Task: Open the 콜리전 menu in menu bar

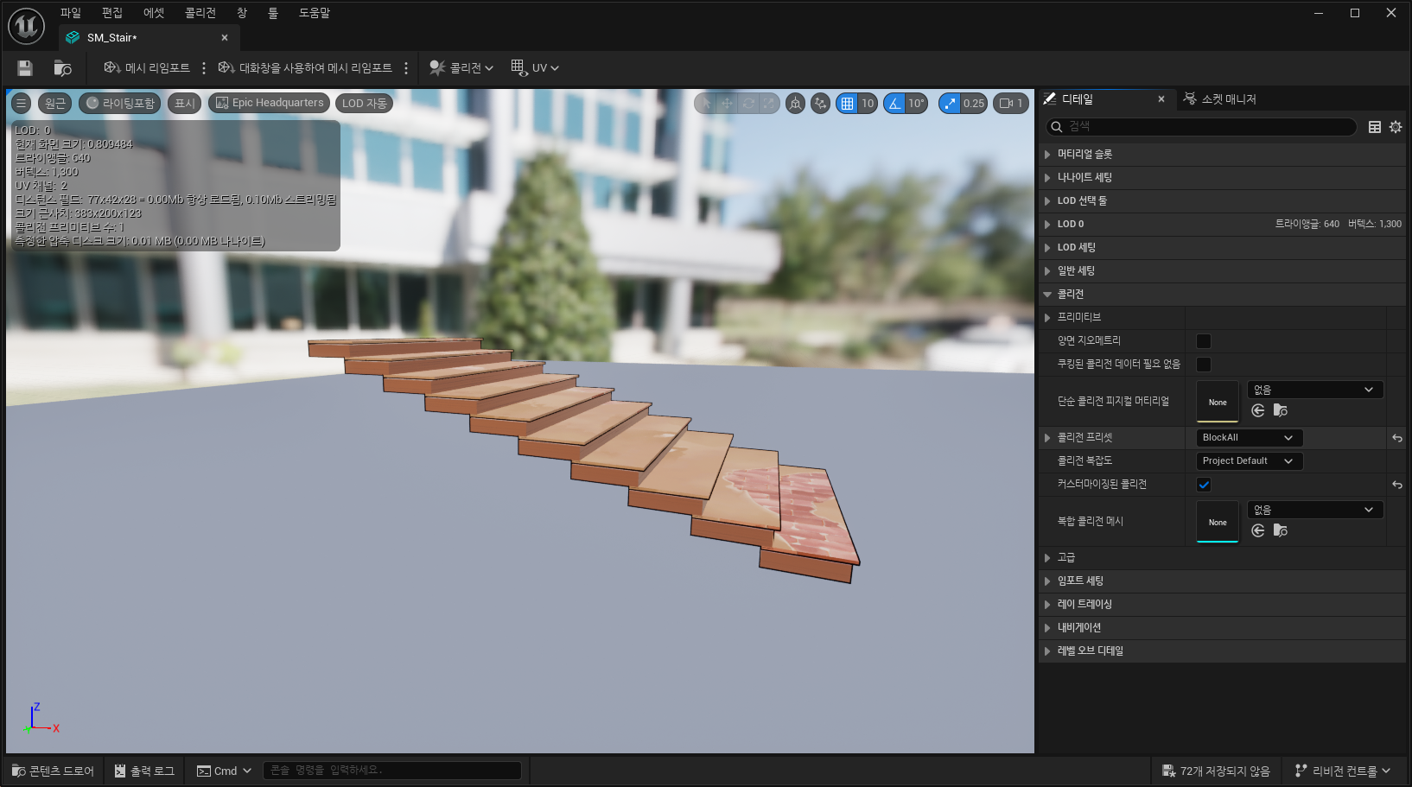Action: pos(200,13)
